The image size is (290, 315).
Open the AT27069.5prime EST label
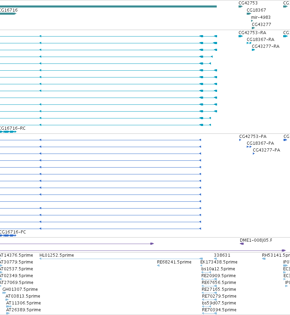click(16, 283)
